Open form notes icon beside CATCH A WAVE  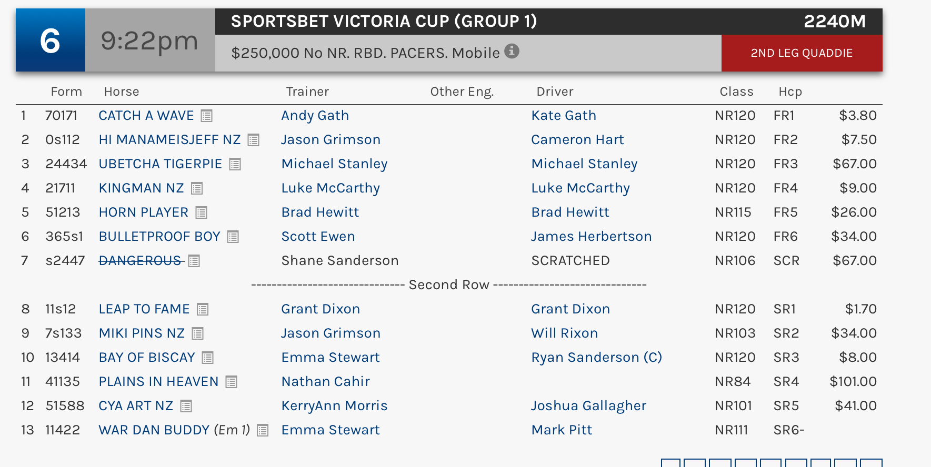(207, 116)
